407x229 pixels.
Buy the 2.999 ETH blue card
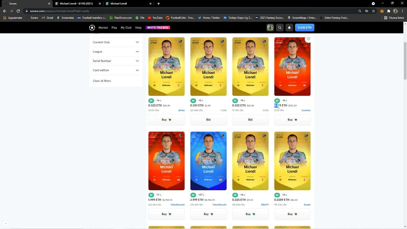[208, 214]
